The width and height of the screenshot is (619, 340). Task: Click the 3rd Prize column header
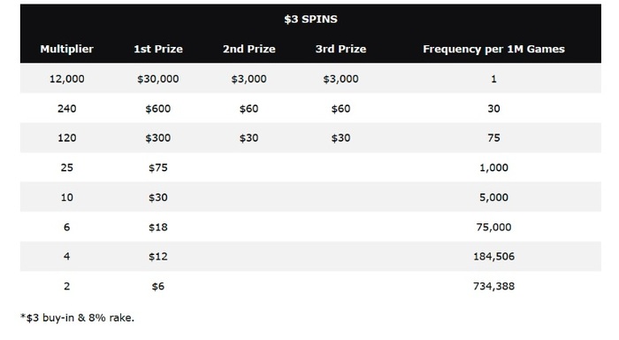[x=340, y=49]
